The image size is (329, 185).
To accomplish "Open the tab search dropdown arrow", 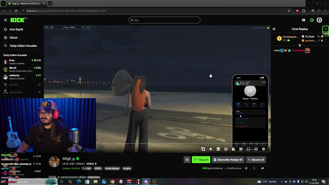I will tap(3, 3).
